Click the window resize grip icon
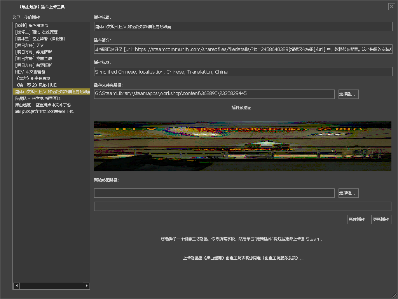 point(394,295)
